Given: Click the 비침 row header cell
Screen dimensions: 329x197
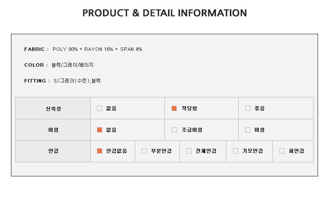Looking at the screenshot, I should [53, 130].
